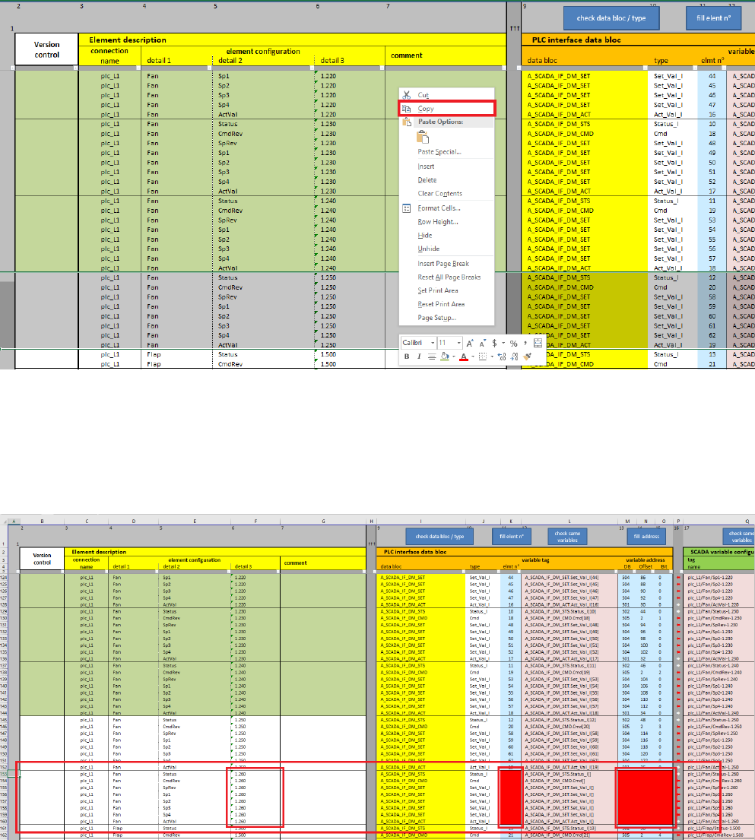The width and height of the screenshot is (755, 840).
Task: Click the center align icon in mini toolbar
Action: click(x=431, y=357)
